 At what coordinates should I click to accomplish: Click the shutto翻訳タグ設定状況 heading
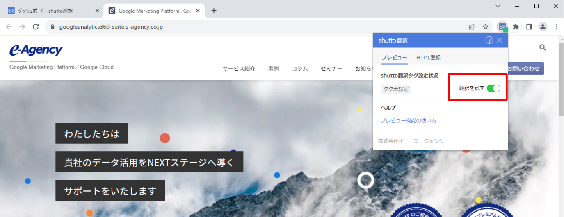(x=409, y=76)
